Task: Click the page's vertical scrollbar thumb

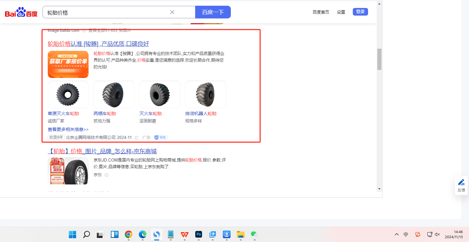Action: tap(379, 59)
